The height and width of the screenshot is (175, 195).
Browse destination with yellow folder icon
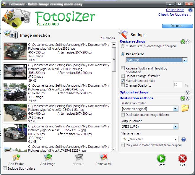185,108
